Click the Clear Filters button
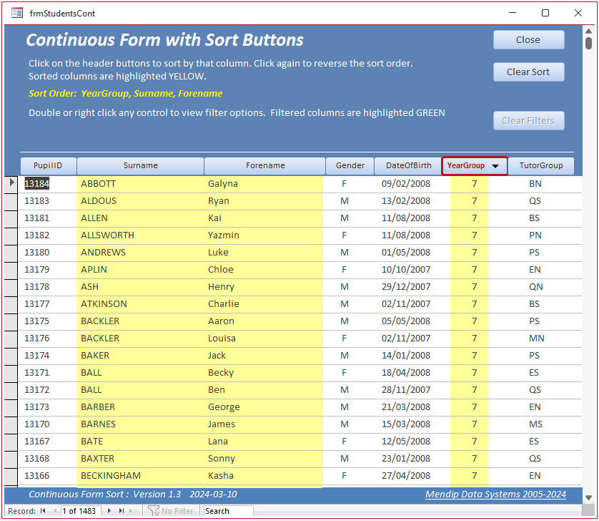The height and width of the screenshot is (521, 599). (x=528, y=121)
